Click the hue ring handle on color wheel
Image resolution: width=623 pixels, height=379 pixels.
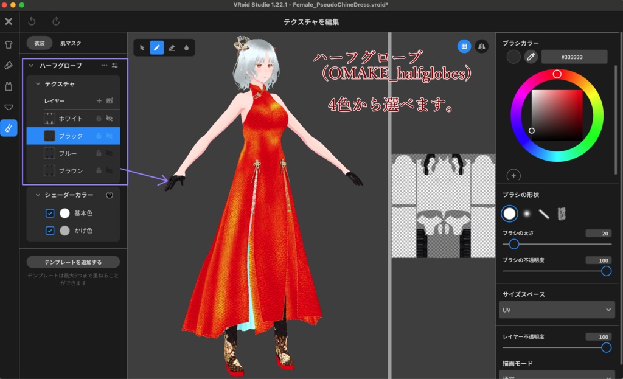click(x=557, y=74)
